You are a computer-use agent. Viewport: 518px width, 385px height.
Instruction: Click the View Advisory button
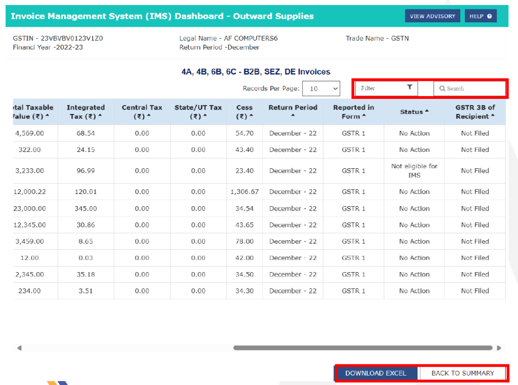point(432,16)
